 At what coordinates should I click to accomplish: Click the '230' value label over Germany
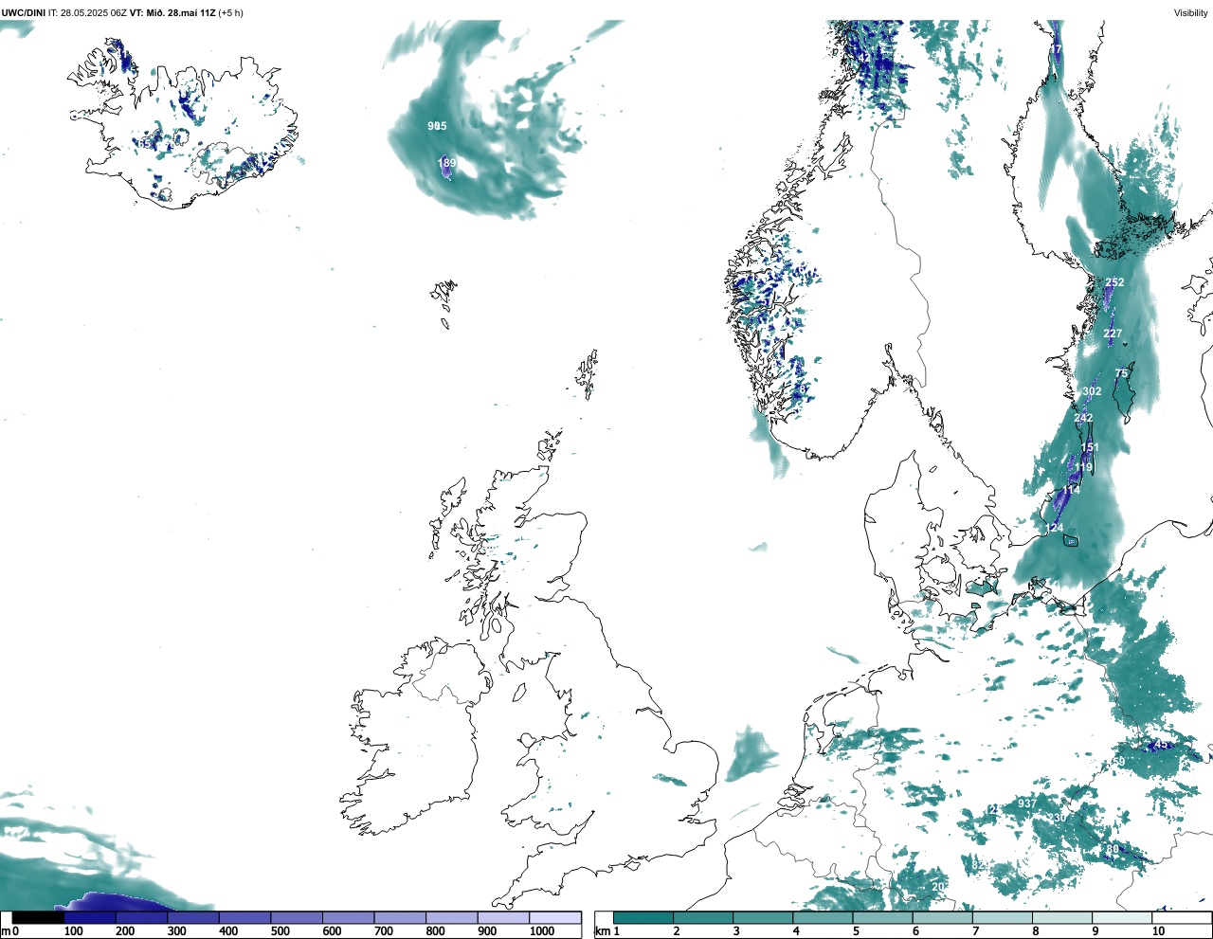point(1058,818)
